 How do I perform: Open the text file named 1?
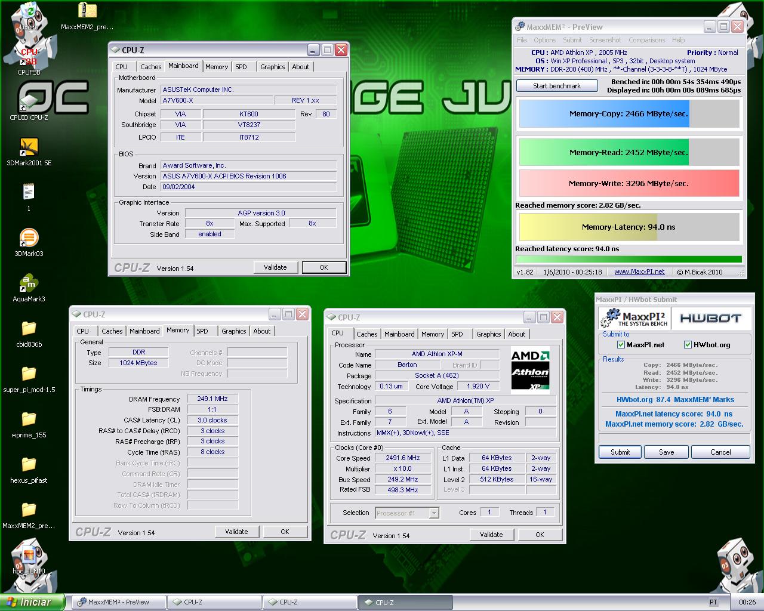coord(29,198)
